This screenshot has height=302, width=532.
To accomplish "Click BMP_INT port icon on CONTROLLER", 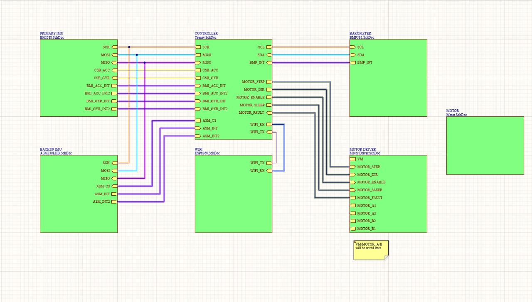I will point(269,62).
